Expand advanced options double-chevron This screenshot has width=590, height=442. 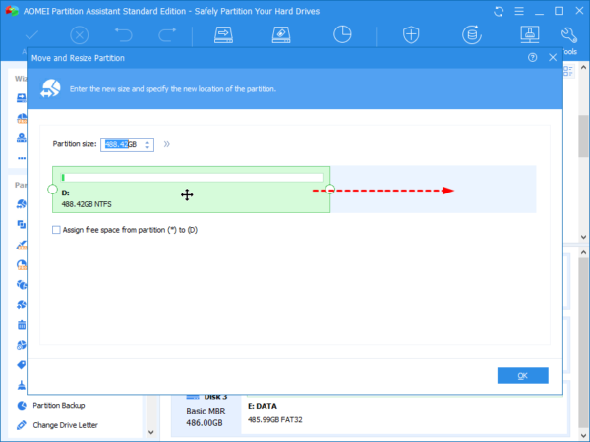coord(167,144)
